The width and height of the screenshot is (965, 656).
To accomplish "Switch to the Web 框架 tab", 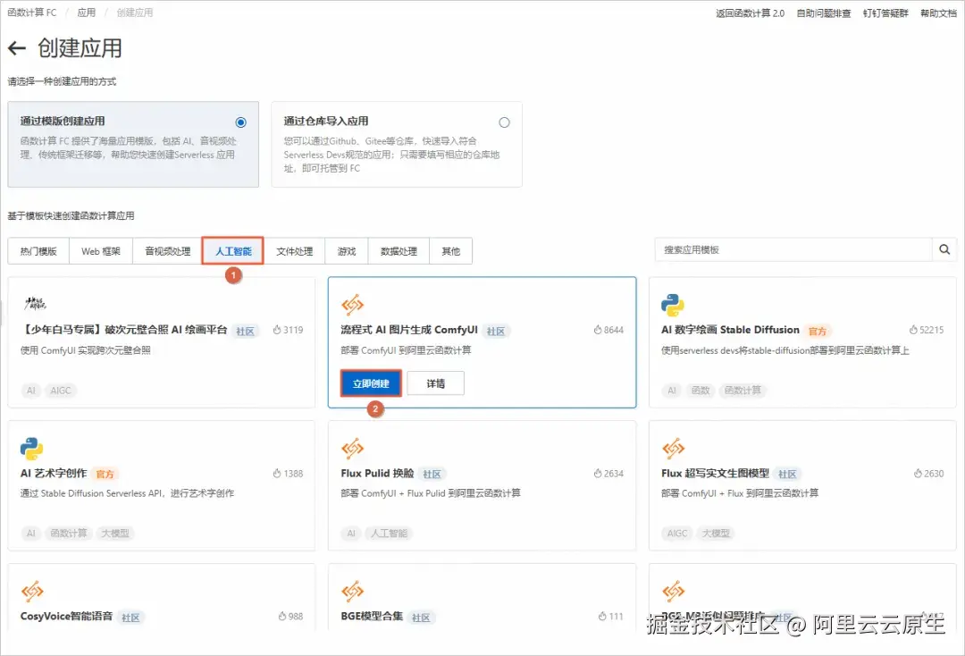I will (x=100, y=250).
